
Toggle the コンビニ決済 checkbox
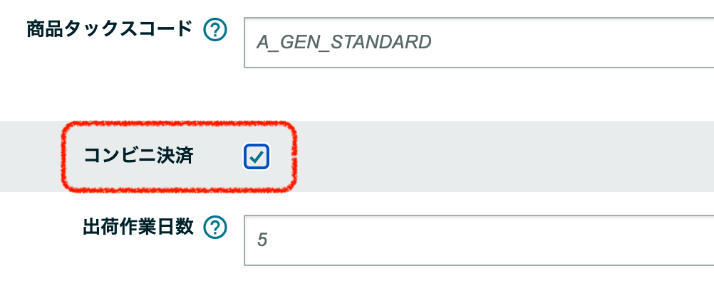[256, 156]
